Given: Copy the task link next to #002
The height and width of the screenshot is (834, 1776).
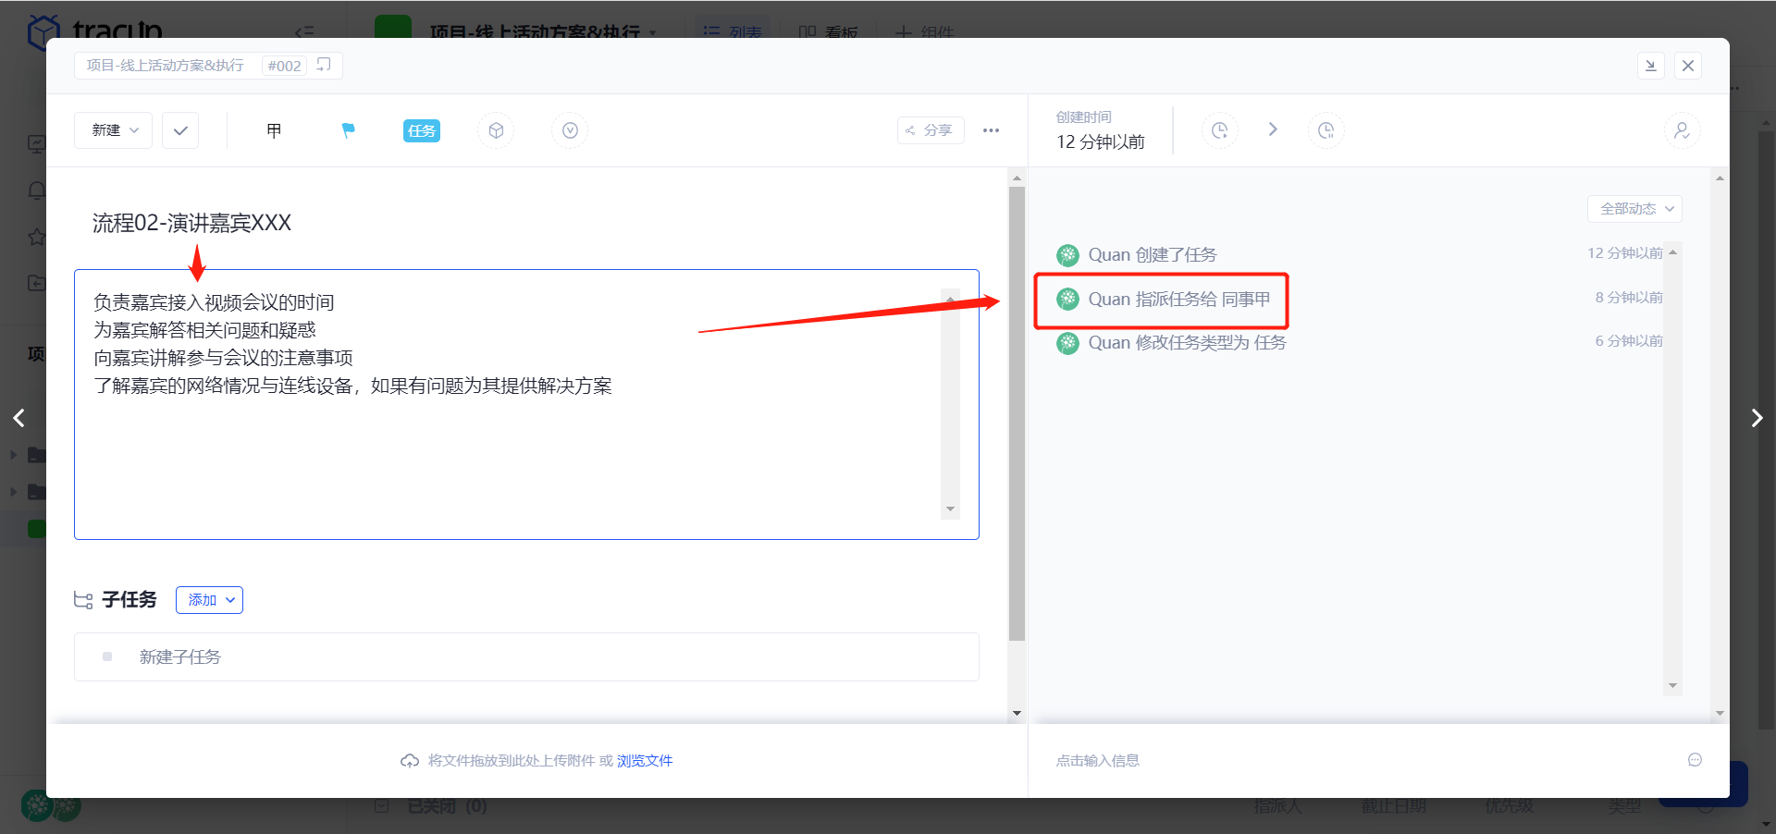Looking at the screenshot, I should (x=324, y=65).
